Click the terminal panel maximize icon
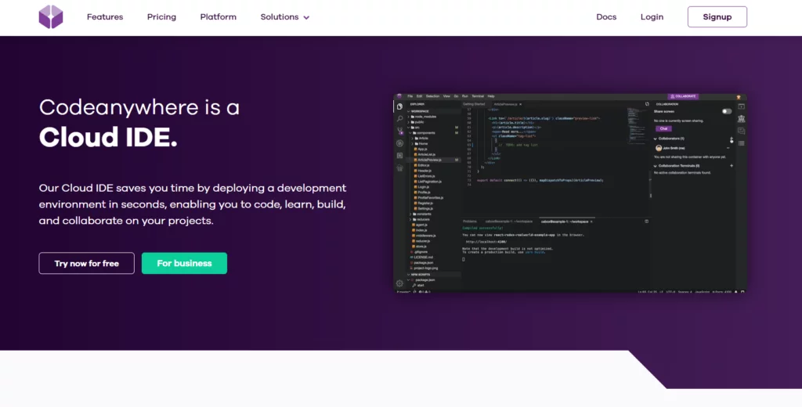This screenshot has height=407, width=802. pyautogui.click(x=646, y=222)
